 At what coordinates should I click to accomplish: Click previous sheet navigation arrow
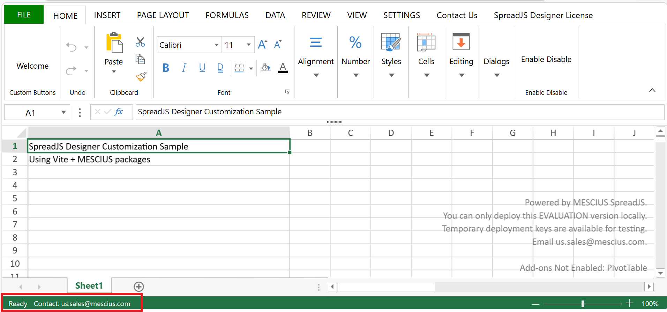click(21, 287)
